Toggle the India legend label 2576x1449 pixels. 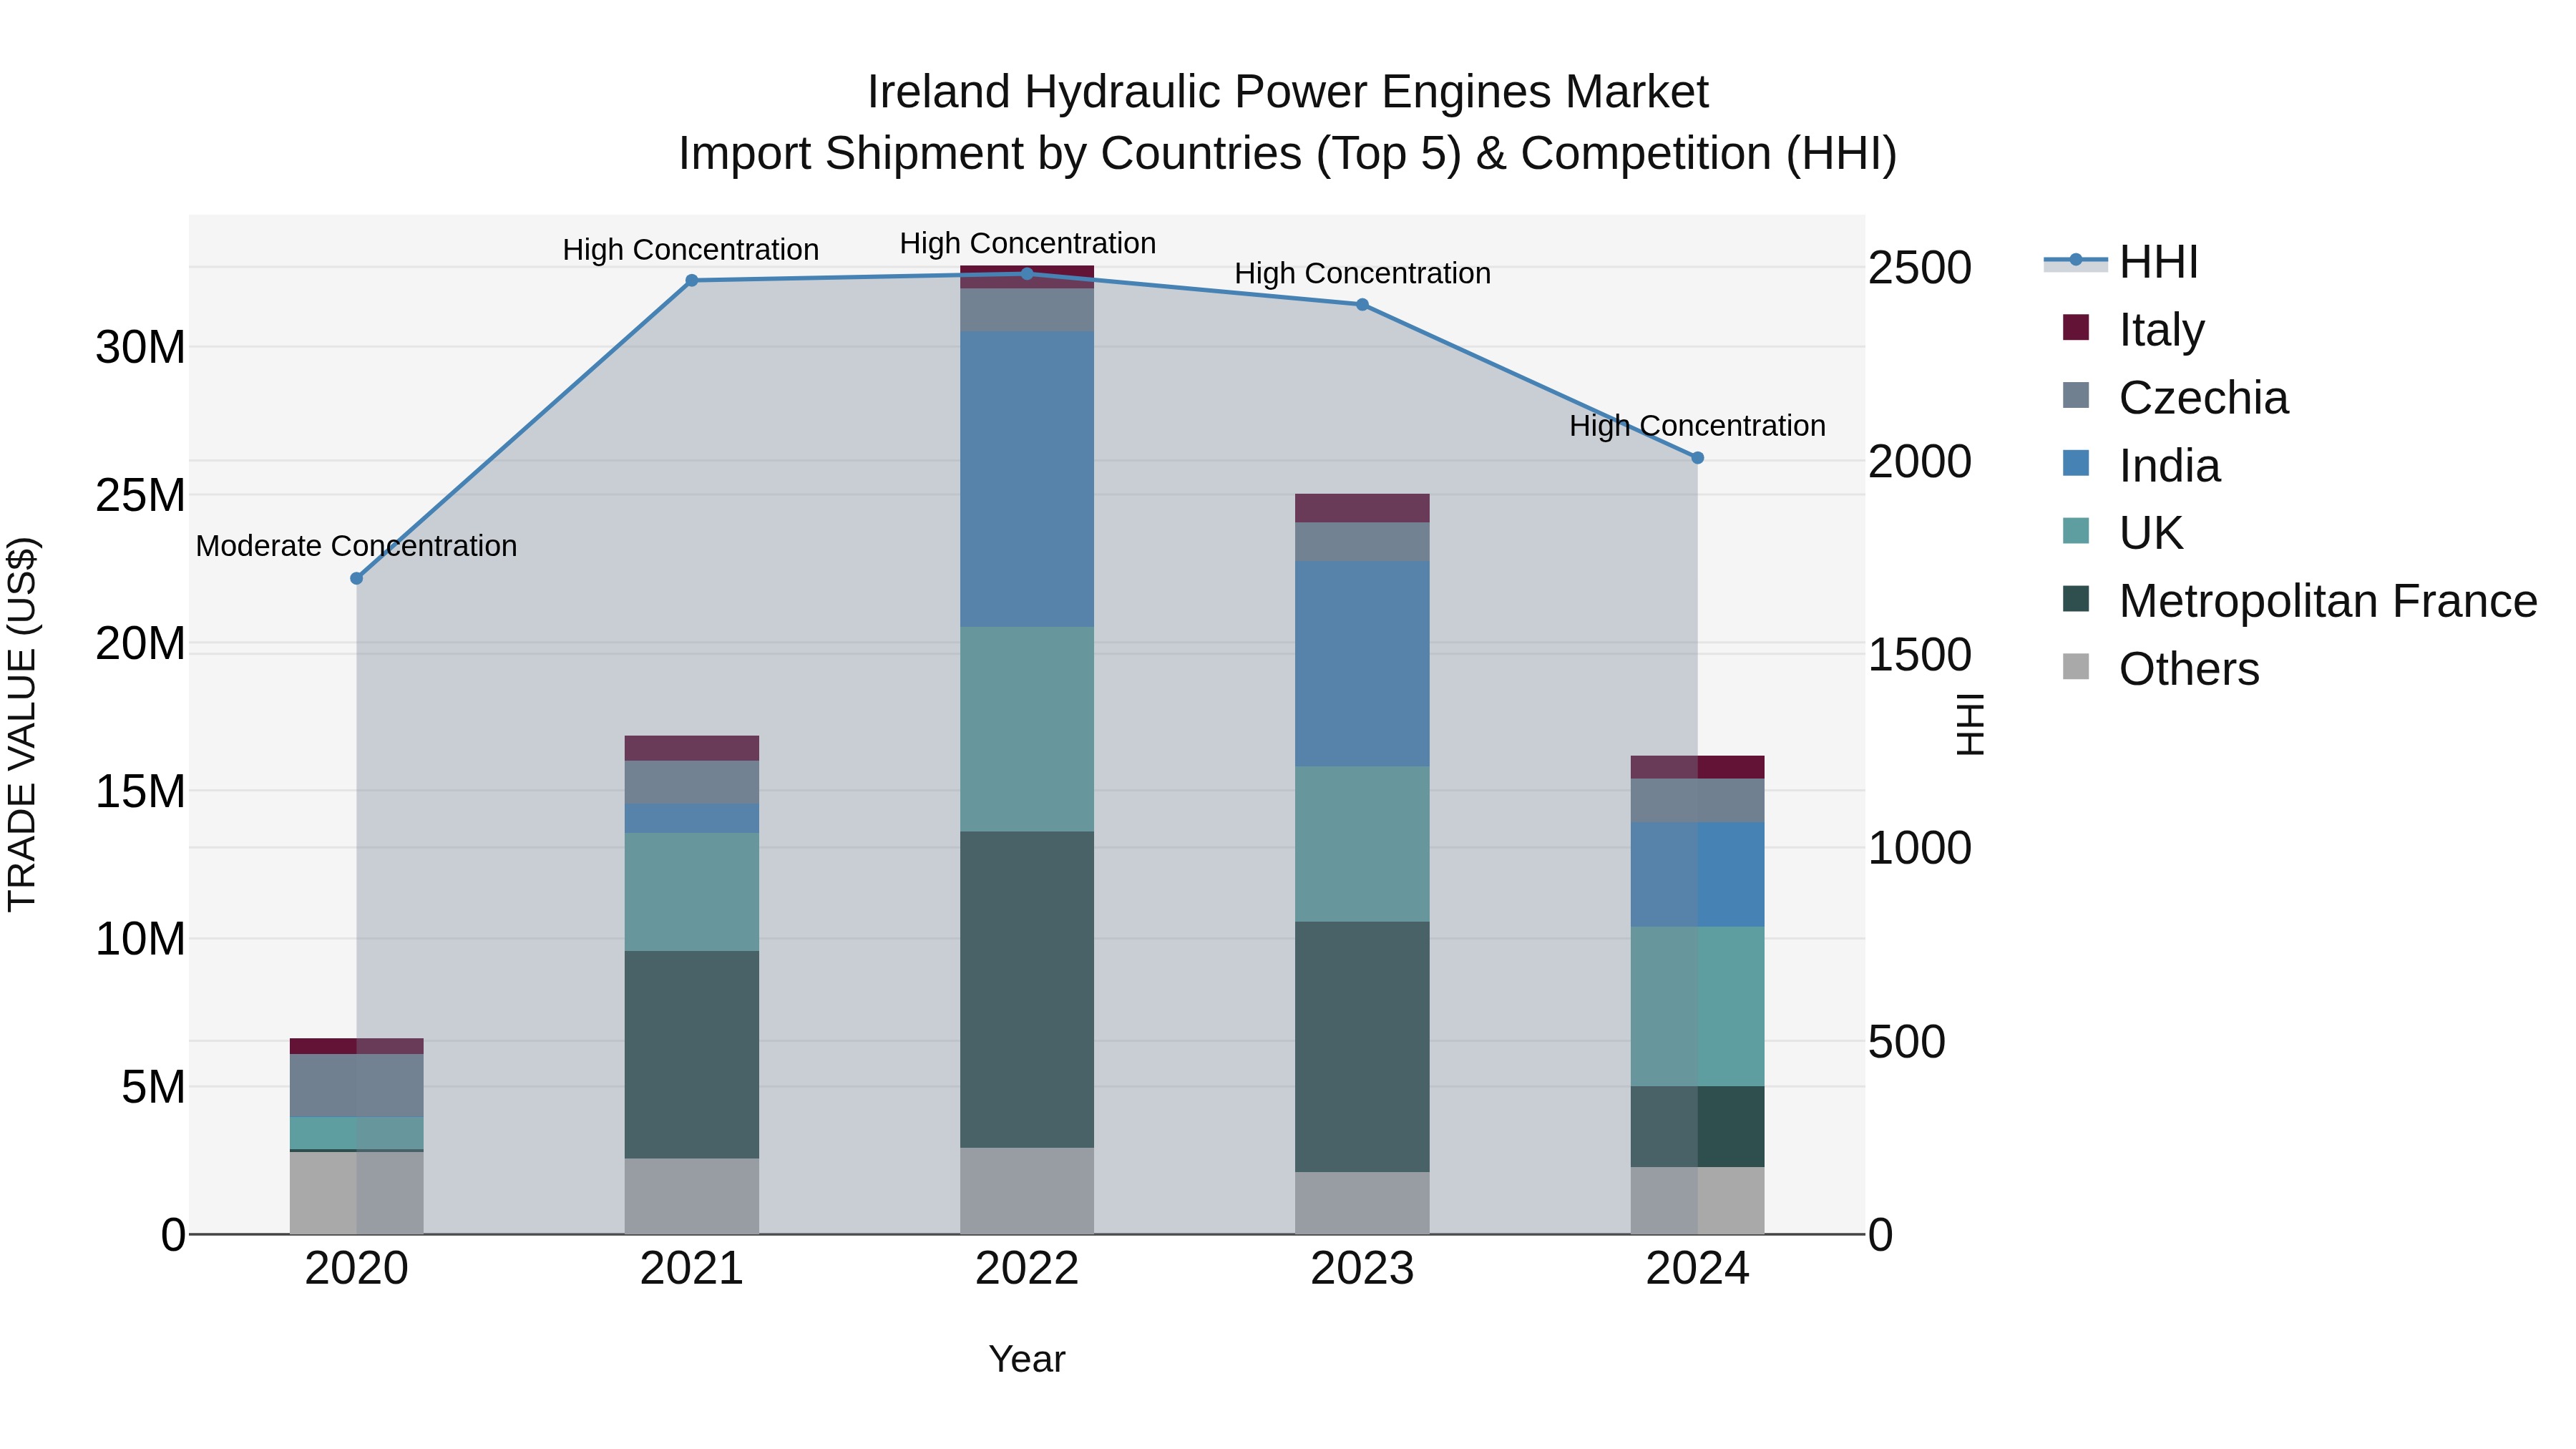coord(2170,466)
